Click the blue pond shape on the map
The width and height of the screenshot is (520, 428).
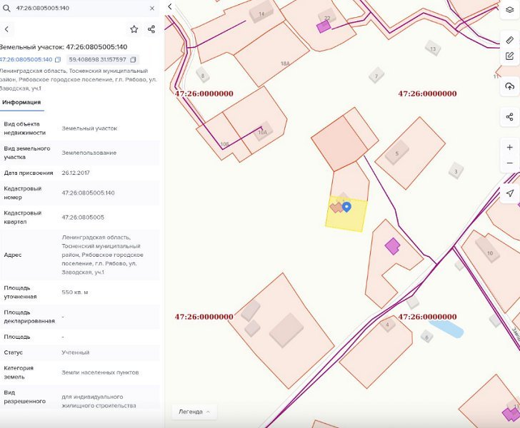pos(446,328)
